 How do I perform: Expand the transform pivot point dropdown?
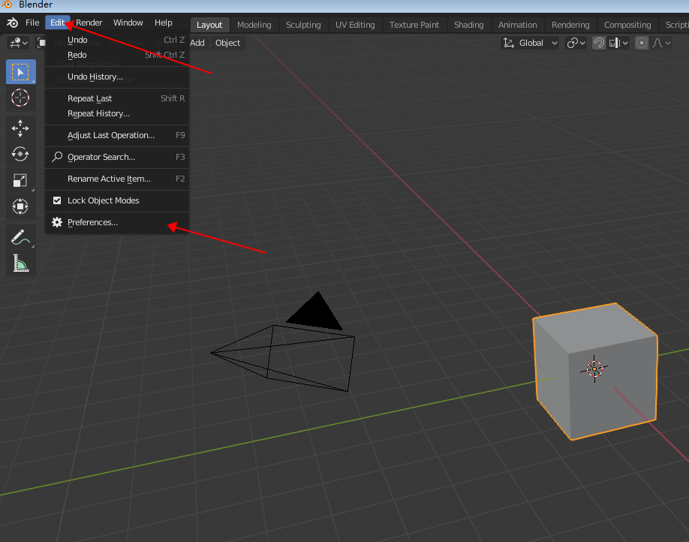576,43
